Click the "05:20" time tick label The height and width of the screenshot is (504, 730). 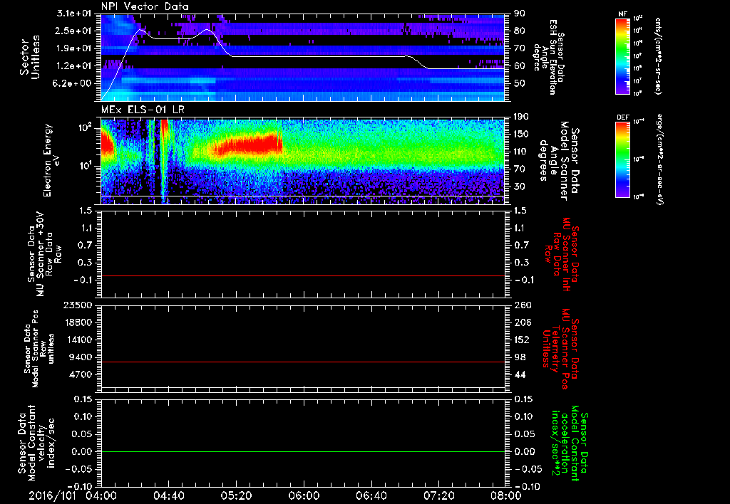coord(236,495)
